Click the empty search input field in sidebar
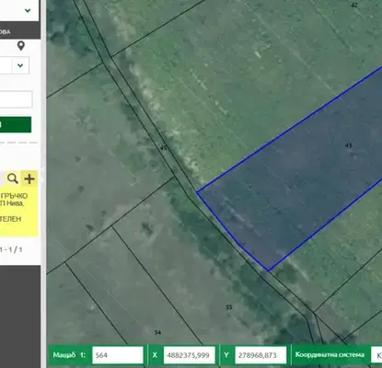 [x=16, y=99]
